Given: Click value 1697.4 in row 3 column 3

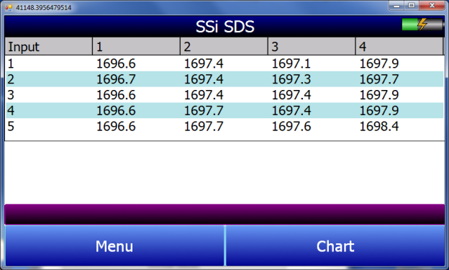Looking at the screenshot, I should (291, 95).
